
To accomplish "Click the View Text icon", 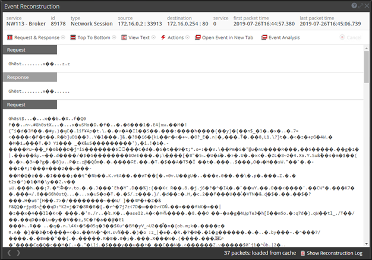I will point(124,37).
